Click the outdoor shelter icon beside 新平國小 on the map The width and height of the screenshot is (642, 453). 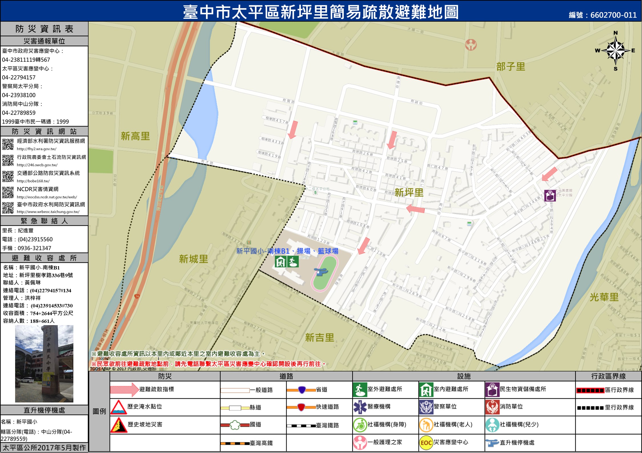pos(293,261)
